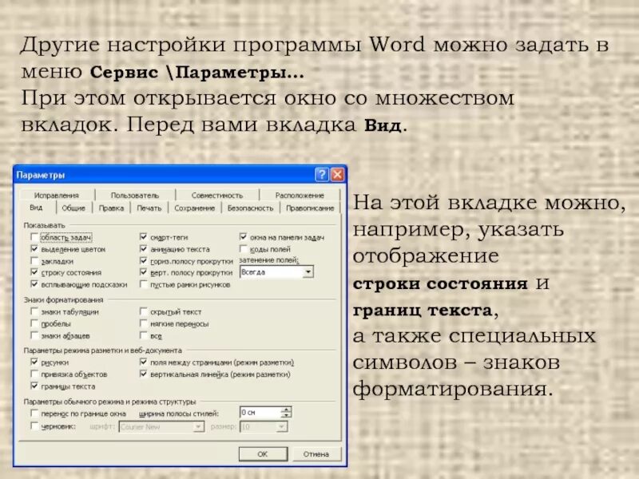This screenshot has width=639, height=479.
Task: Toggle выделение цветом checkbox
Action: (34, 249)
